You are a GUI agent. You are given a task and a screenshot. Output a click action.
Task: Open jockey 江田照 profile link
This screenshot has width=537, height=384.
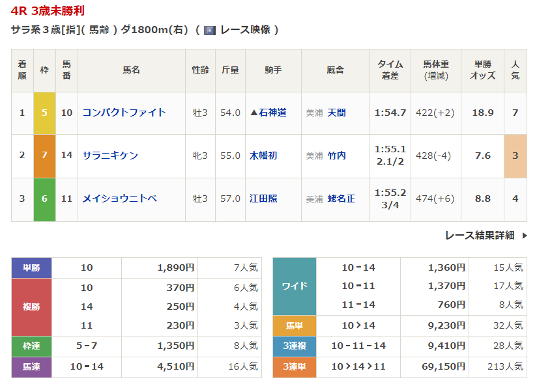click(263, 199)
